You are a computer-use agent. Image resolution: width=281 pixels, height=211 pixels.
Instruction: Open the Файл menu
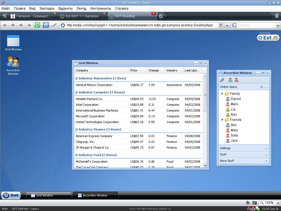(6, 9)
